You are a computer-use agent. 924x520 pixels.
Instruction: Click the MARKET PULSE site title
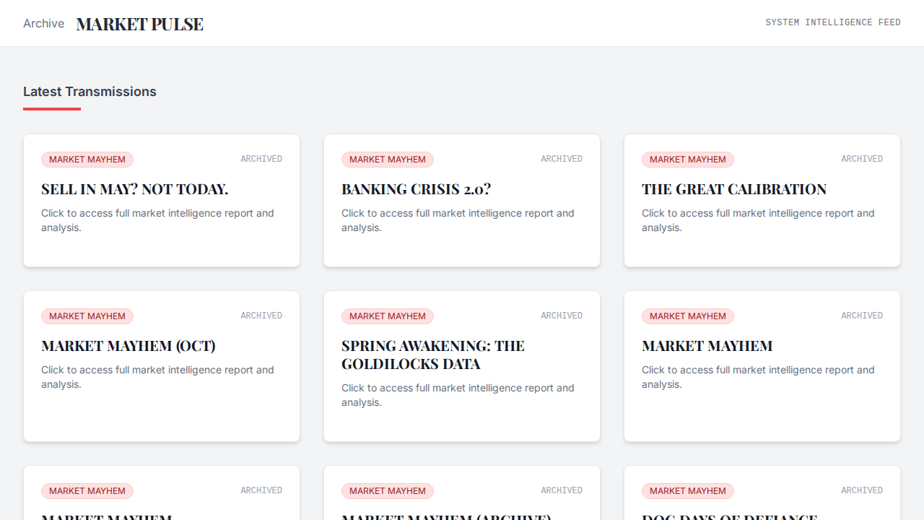pyautogui.click(x=139, y=24)
